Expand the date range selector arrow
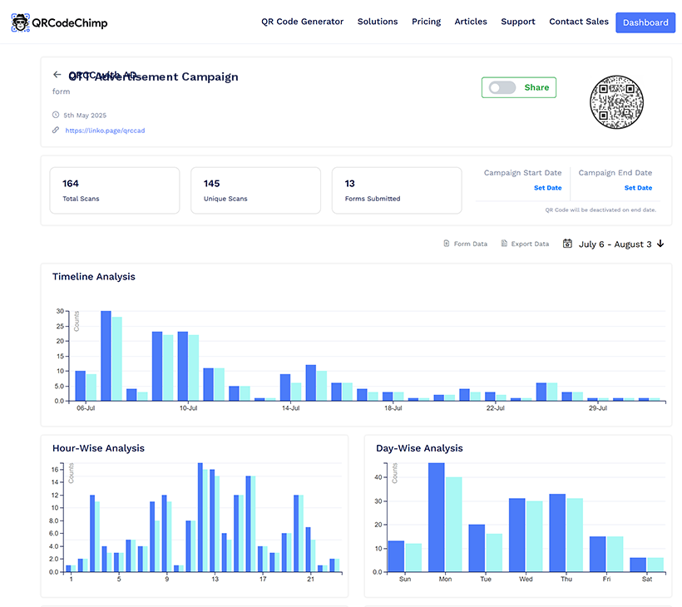This screenshot has width=682, height=607. click(x=660, y=244)
